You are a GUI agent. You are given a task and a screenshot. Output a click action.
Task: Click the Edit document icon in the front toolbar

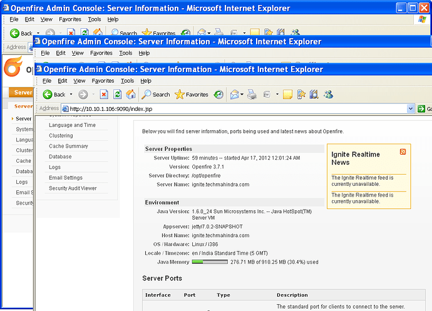click(267, 94)
